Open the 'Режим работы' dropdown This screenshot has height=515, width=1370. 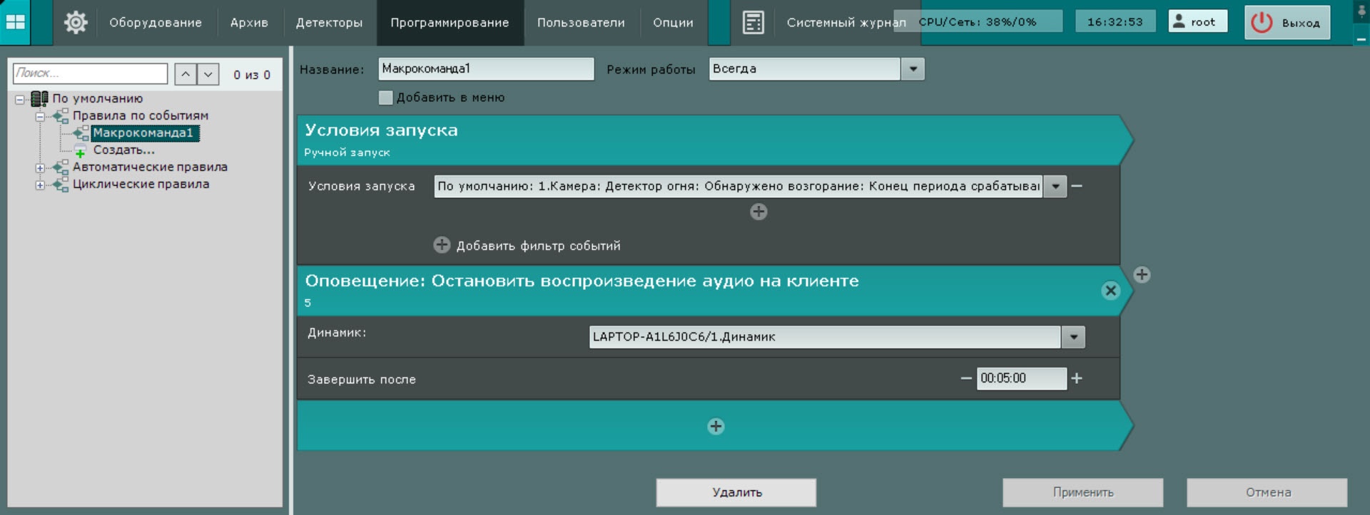[913, 69]
